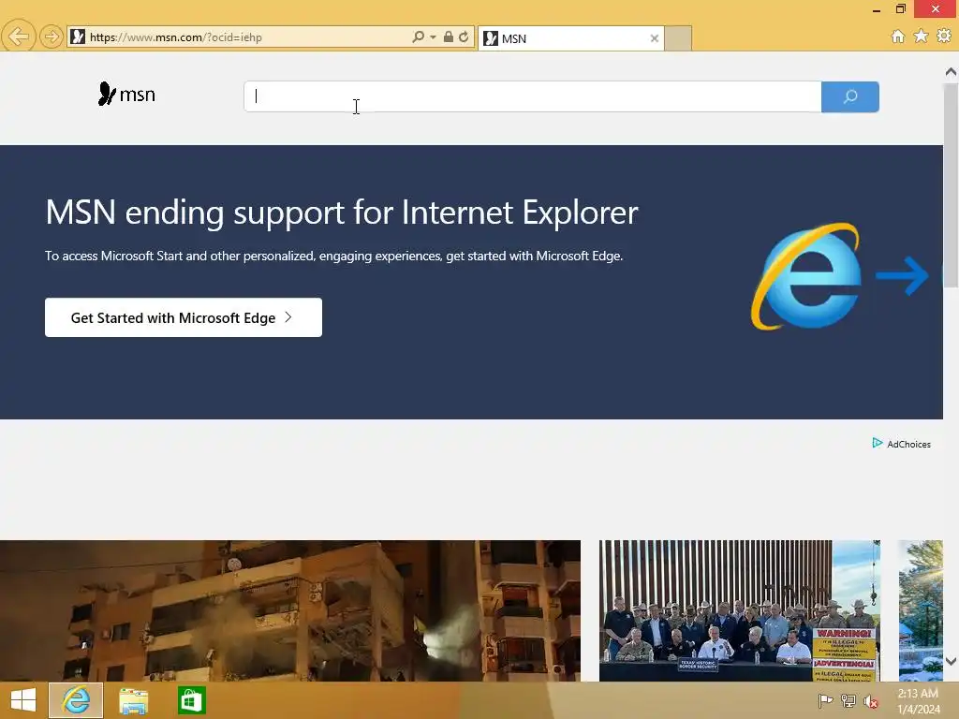Viewport: 959px width, 719px height.
Task: Click the Internet Explorer logo graphic
Action: click(x=806, y=276)
